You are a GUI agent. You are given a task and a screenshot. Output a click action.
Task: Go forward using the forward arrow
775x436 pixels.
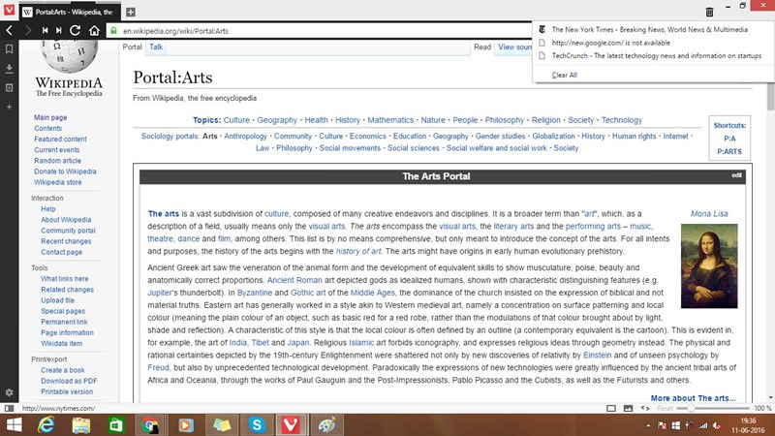28,31
